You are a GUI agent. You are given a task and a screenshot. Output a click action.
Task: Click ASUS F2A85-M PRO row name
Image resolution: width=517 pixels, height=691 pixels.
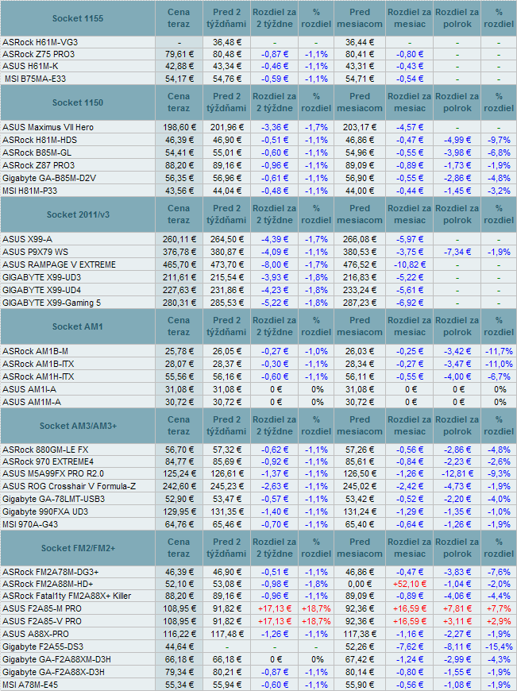click(42, 609)
